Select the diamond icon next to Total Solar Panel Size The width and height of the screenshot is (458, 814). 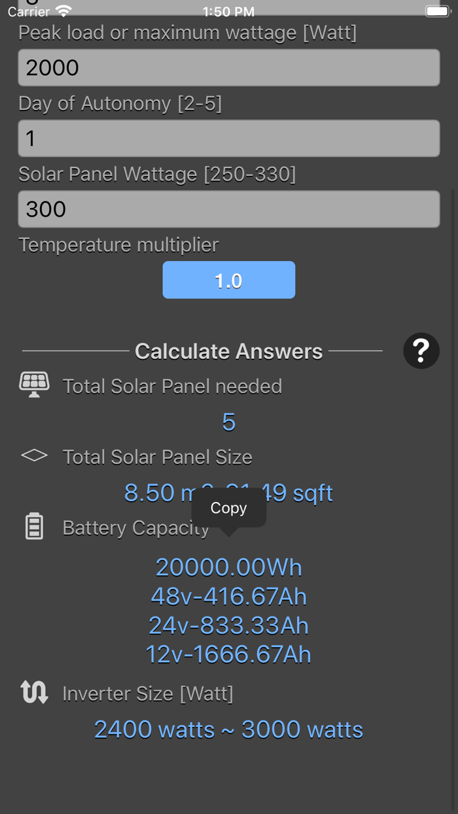(33, 456)
